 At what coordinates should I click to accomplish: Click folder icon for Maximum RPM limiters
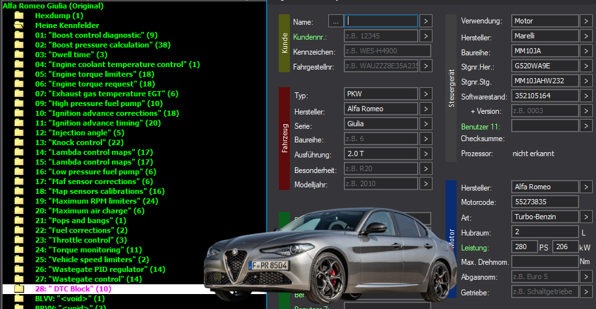point(19,201)
